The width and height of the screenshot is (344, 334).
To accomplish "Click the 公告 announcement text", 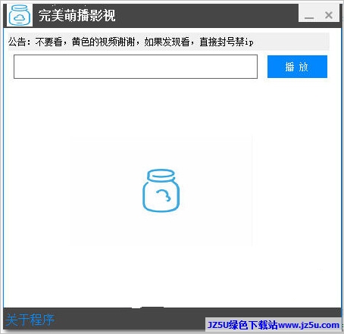I will coord(131,42).
